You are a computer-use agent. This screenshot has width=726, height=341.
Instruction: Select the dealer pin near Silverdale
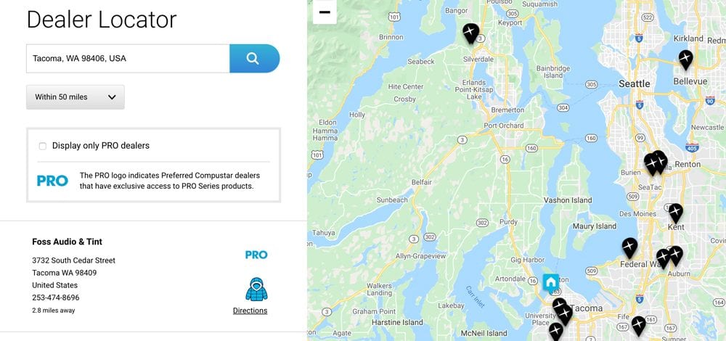click(470, 33)
